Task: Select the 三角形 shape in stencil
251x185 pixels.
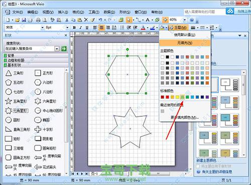Action: tap(15, 73)
